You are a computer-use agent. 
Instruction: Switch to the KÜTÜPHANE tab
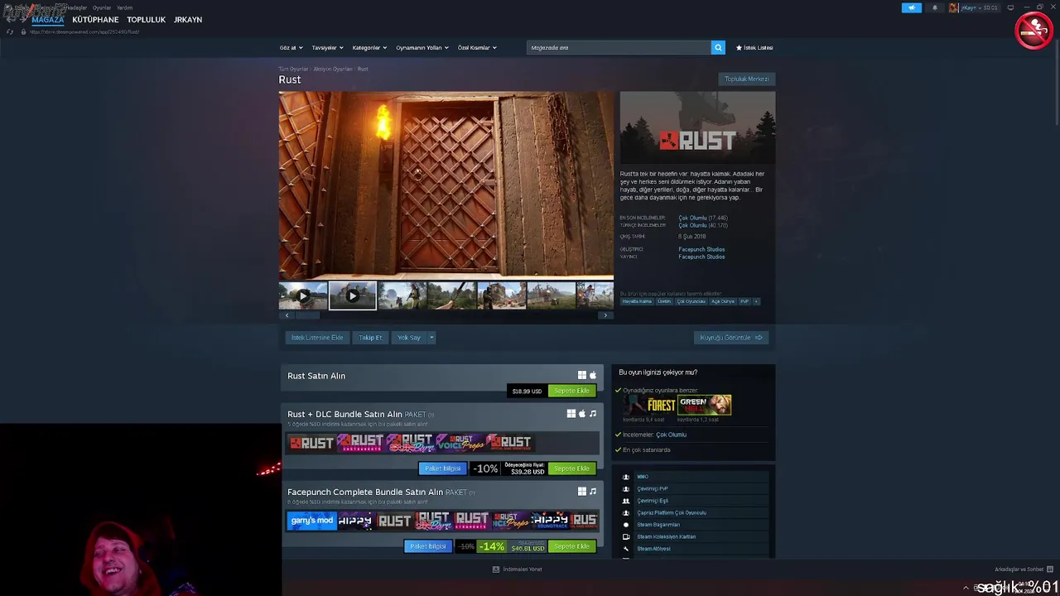click(95, 20)
